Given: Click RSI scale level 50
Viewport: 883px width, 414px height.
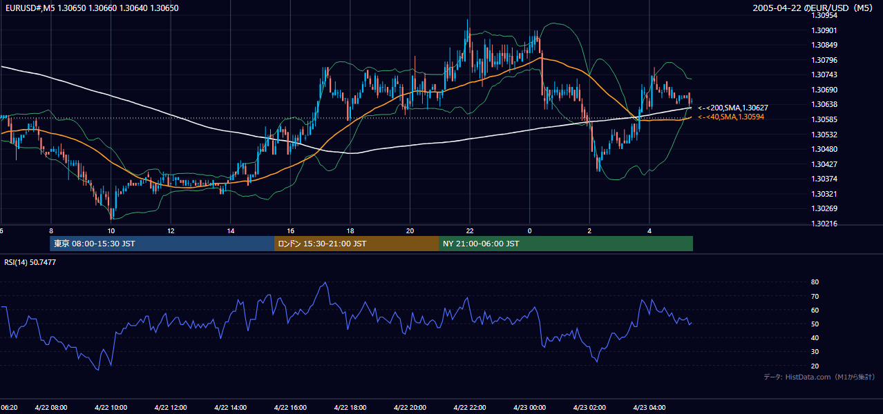Looking at the screenshot, I should [x=815, y=324].
